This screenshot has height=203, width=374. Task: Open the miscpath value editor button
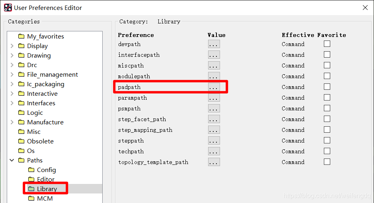click(214, 66)
